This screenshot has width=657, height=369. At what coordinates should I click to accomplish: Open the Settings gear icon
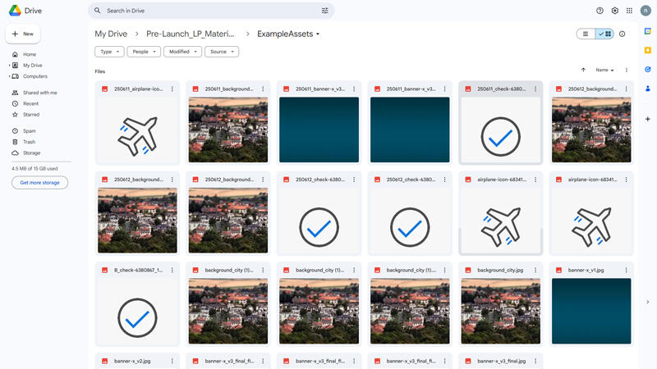click(x=614, y=11)
